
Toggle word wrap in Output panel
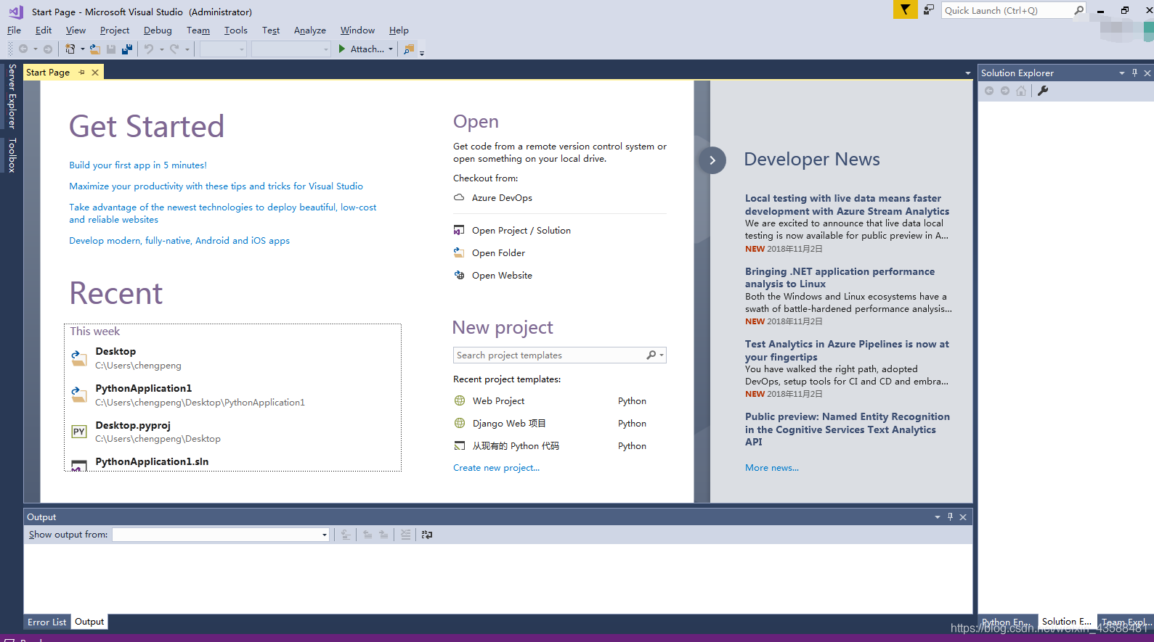click(x=426, y=535)
